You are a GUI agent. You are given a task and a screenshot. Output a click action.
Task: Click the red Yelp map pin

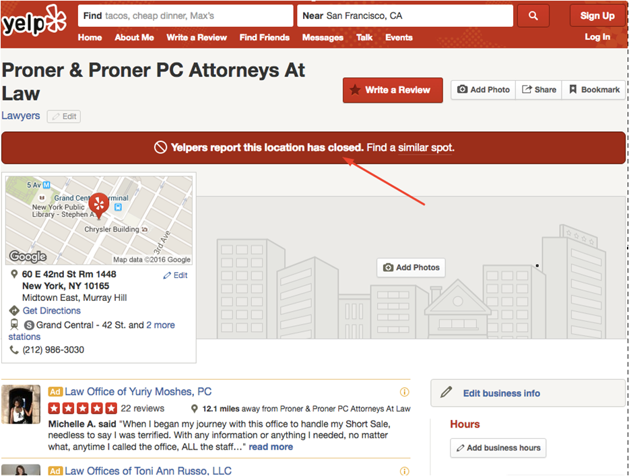tap(98, 205)
